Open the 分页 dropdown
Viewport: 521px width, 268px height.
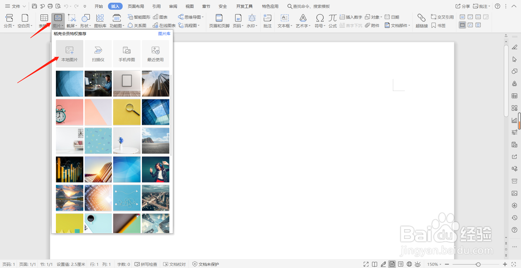point(9,21)
